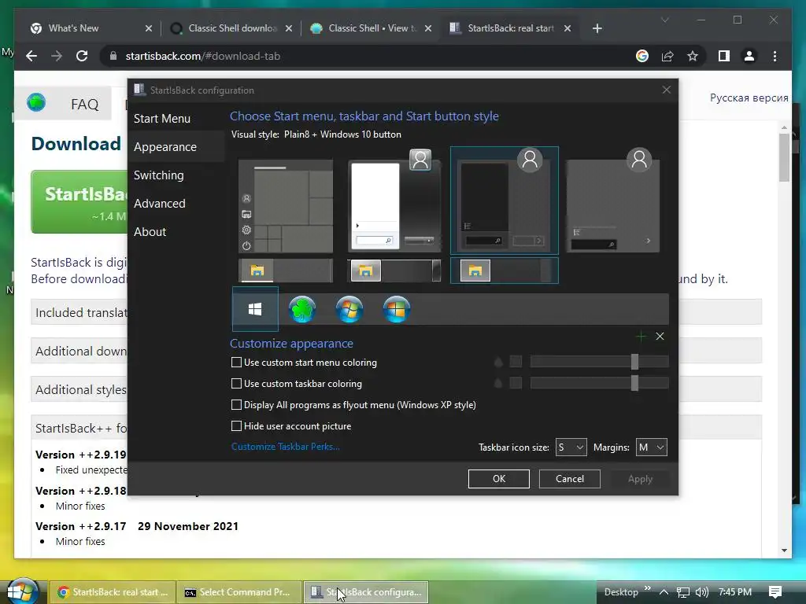Expand the Additional downloads section
Image resolution: width=806 pixels, height=604 pixels.
click(79, 351)
